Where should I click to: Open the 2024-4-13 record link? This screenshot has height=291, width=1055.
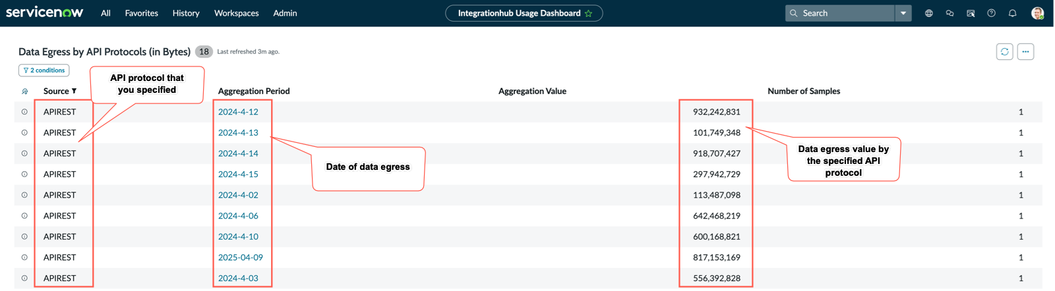238,133
